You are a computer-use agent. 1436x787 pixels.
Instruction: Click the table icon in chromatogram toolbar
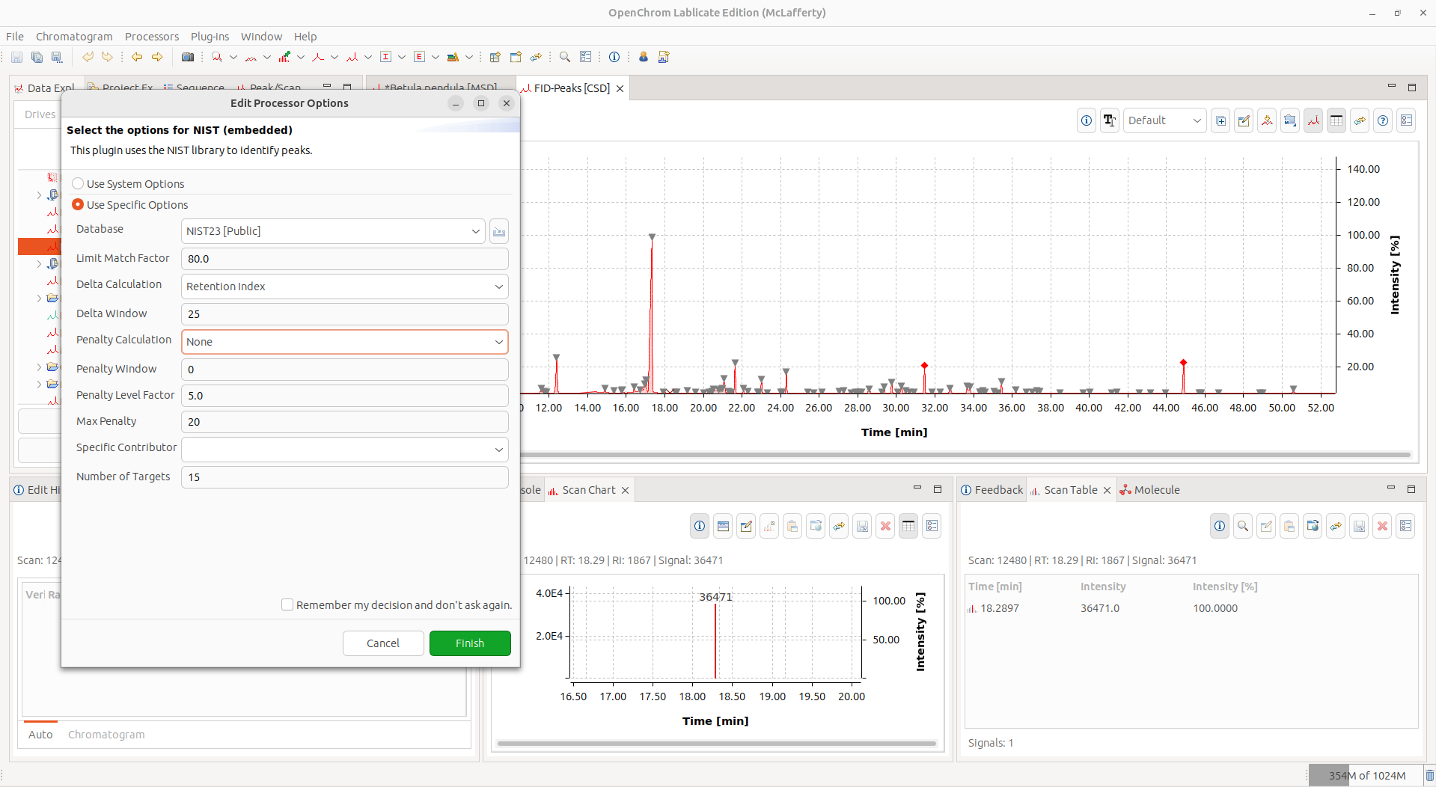pyautogui.click(x=1336, y=120)
